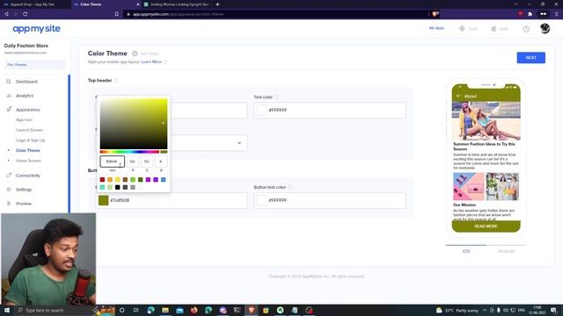Image resolution: width=563 pixels, height=316 pixels.
Task: Click the NEXT button
Action: [530, 58]
